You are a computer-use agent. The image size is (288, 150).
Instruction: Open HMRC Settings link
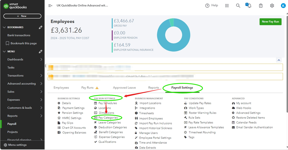click(71, 118)
